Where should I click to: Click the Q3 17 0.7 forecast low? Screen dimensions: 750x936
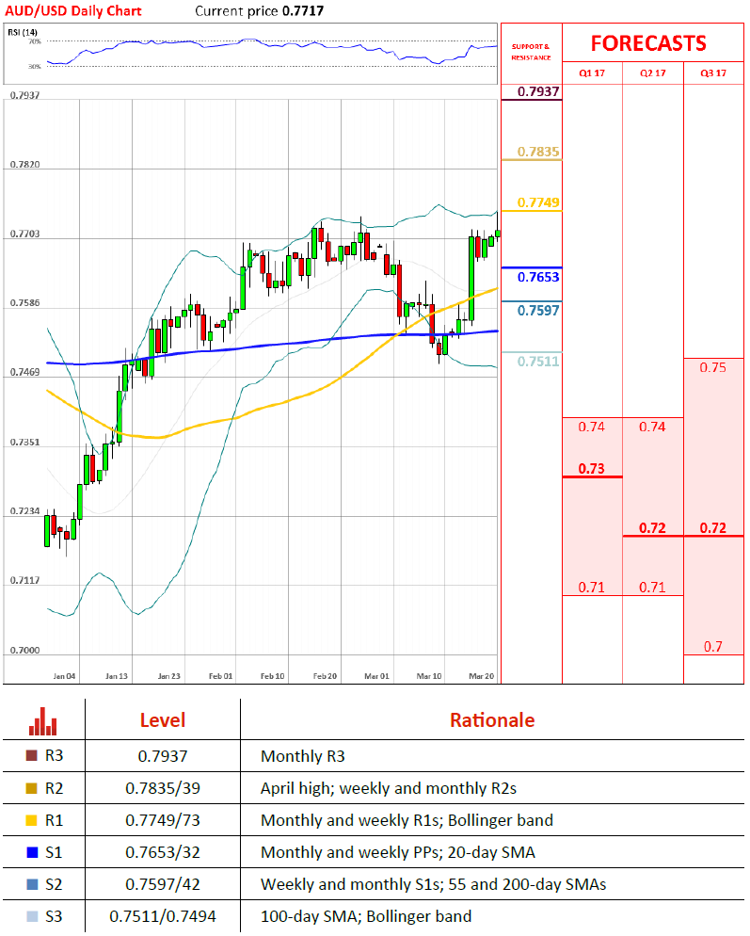713,647
